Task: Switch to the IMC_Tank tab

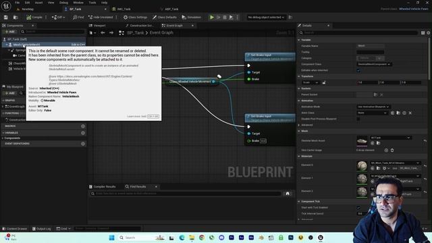Action: (x=124, y=9)
